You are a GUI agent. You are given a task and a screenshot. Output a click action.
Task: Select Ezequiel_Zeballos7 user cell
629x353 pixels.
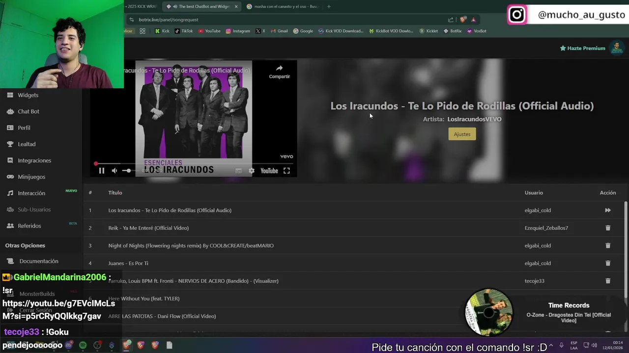tap(546, 228)
